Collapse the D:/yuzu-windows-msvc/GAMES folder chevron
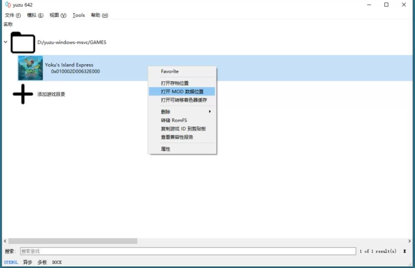Viewport: 415px width, 268px height. [x=6, y=42]
